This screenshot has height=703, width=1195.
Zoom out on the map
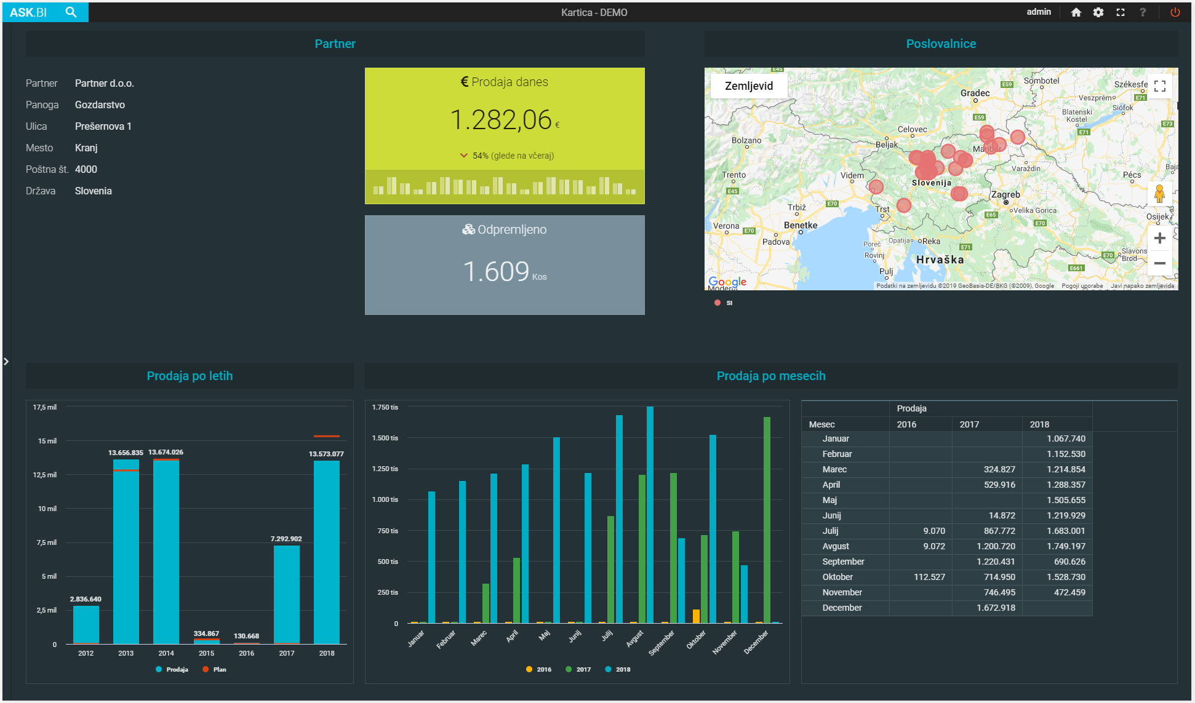tap(1159, 263)
